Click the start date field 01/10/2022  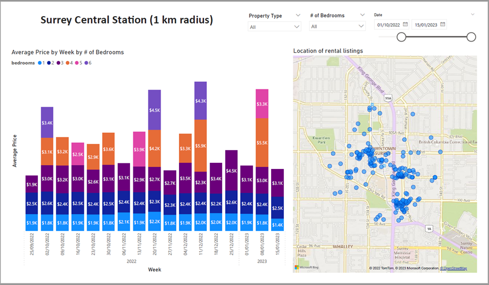pyautogui.click(x=388, y=25)
